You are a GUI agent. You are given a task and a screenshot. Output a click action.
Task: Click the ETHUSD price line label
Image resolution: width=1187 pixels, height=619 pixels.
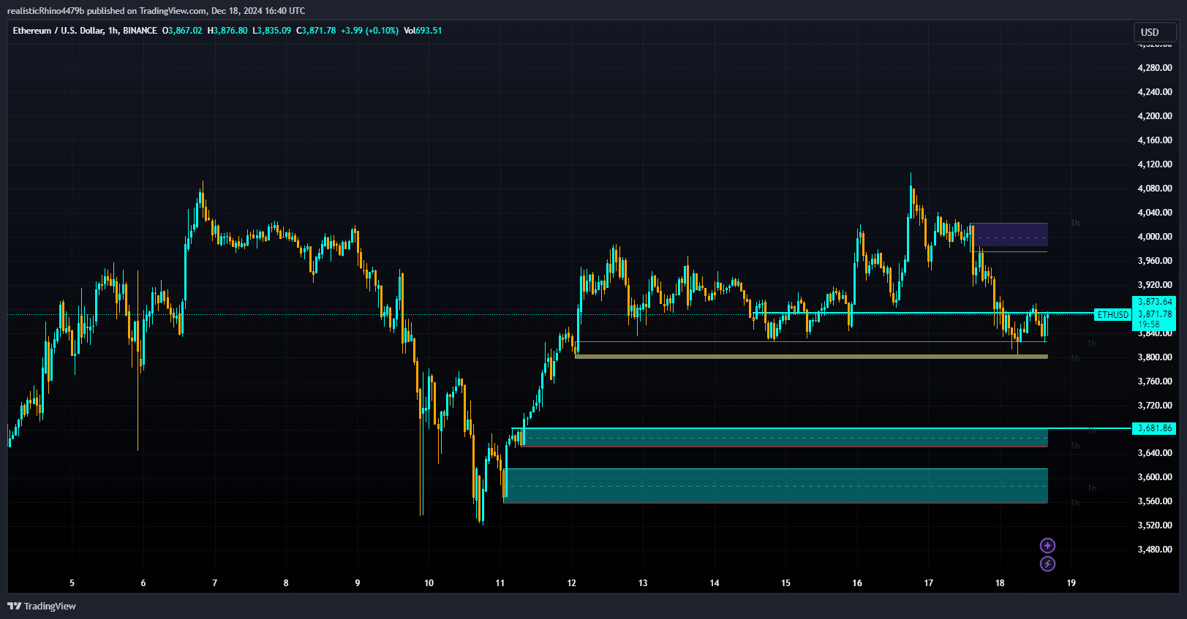coord(1112,315)
